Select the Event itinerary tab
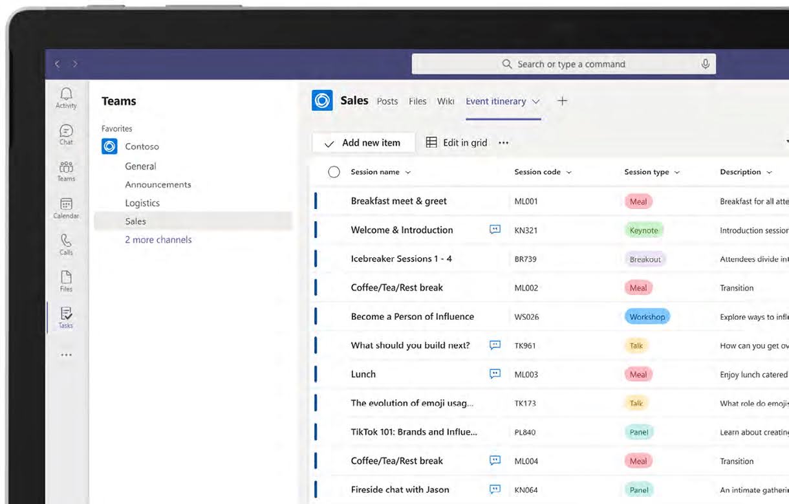 tap(496, 101)
